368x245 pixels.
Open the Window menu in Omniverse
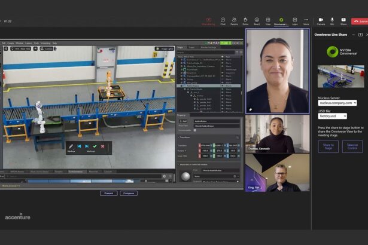pos(20,43)
